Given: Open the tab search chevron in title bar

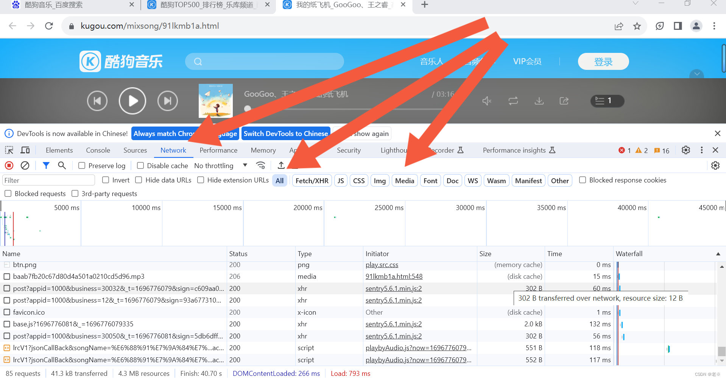Looking at the screenshot, I should pyautogui.click(x=636, y=3).
